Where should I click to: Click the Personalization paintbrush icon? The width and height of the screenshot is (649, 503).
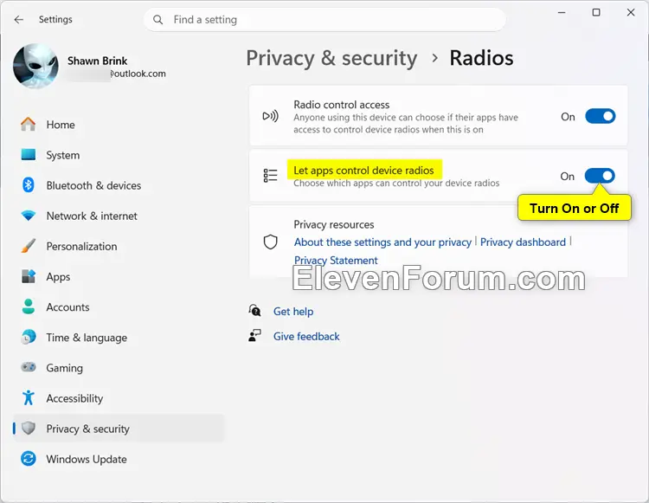(x=29, y=246)
